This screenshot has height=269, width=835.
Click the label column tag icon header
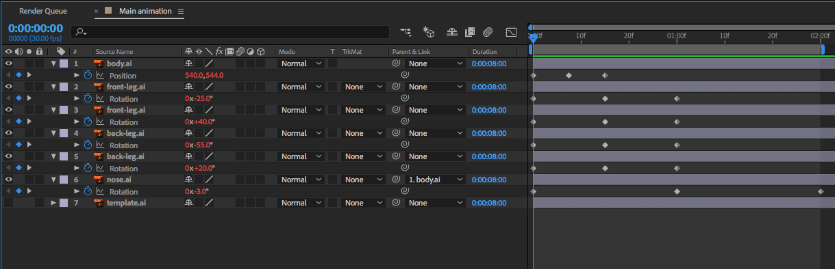(x=61, y=51)
